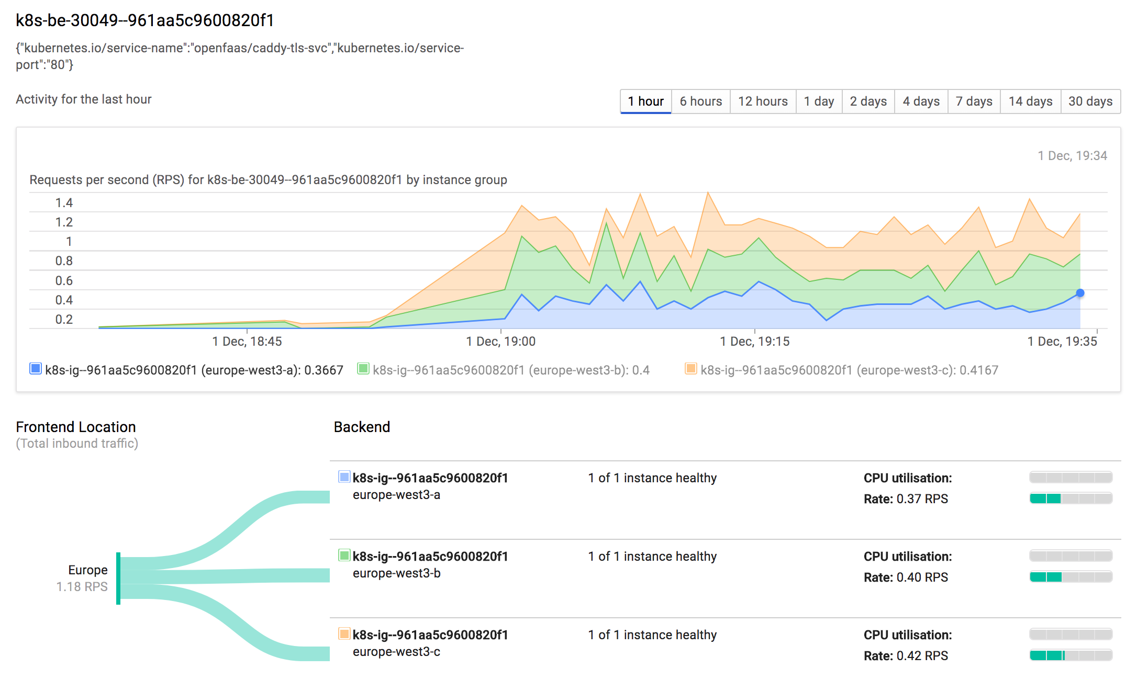Click europe-west3-b backend green square icon
Image resolution: width=1137 pixels, height=680 pixels.
point(344,555)
